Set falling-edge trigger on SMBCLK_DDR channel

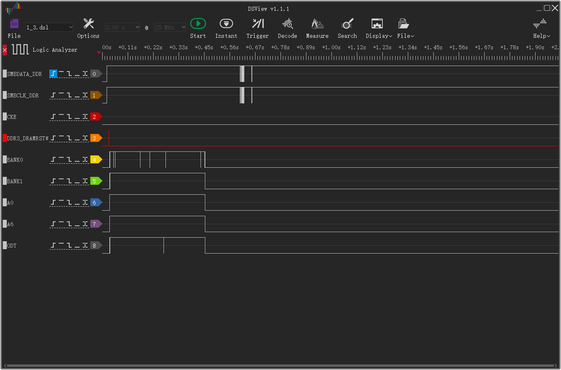70,95
